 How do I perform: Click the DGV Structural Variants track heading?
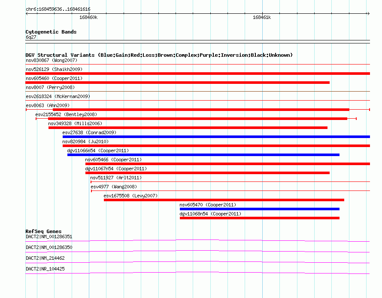[x=159, y=55]
